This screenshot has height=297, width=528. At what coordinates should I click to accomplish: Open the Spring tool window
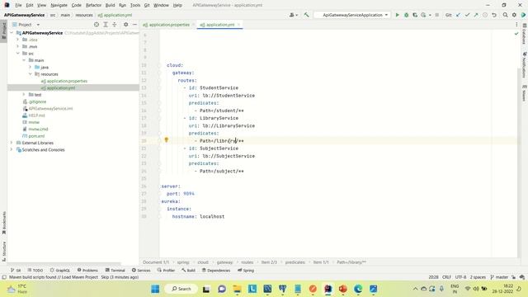point(246,270)
